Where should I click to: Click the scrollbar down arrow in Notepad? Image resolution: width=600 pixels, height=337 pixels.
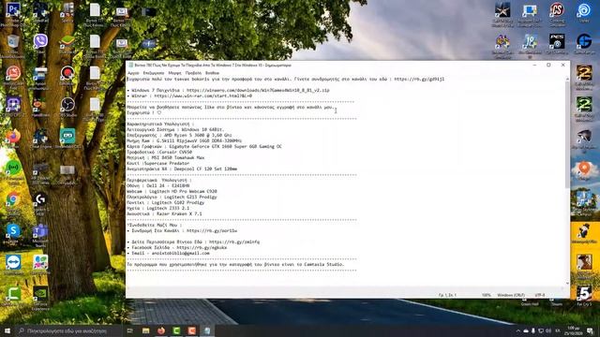[567, 284]
